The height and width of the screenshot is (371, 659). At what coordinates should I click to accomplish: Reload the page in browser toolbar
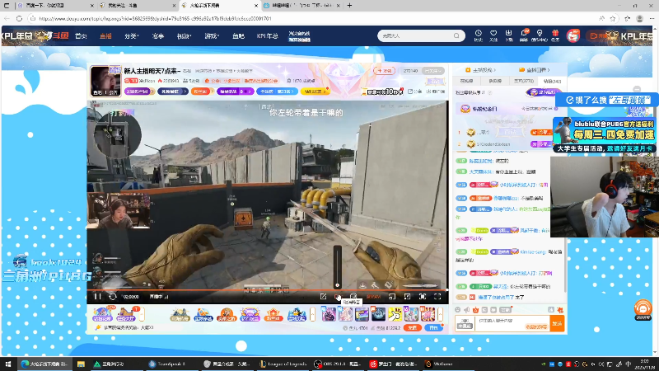19,18
